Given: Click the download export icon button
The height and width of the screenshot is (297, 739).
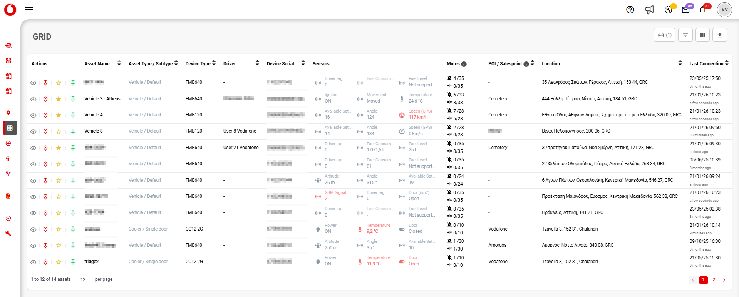Looking at the screenshot, I should click(x=719, y=35).
